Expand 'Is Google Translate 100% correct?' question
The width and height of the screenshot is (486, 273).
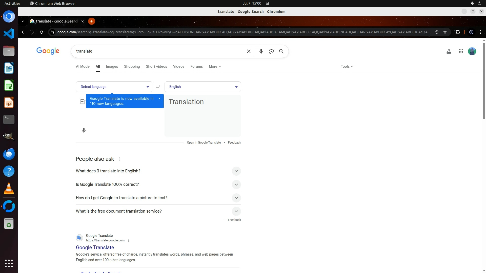(236, 185)
